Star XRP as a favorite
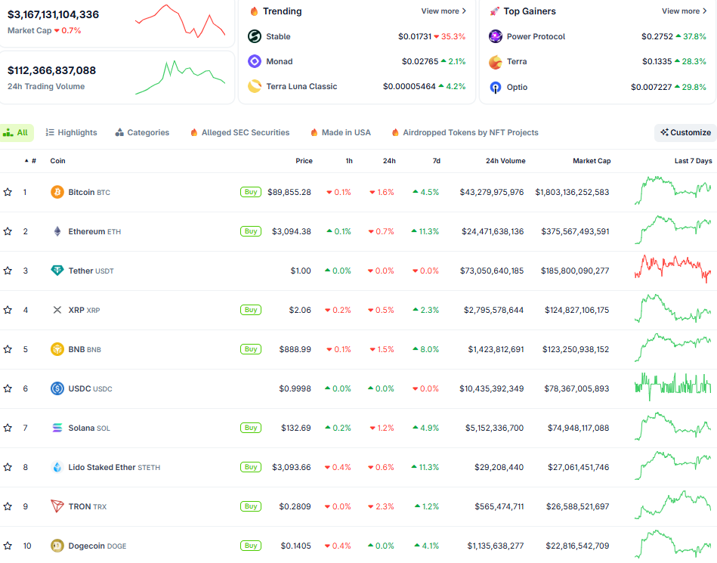 point(8,310)
